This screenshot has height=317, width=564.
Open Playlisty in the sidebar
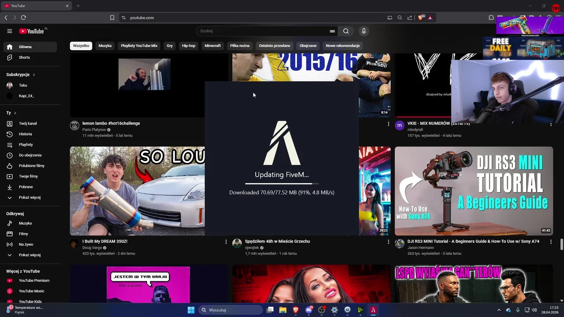pyautogui.click(x=30, y=144)
